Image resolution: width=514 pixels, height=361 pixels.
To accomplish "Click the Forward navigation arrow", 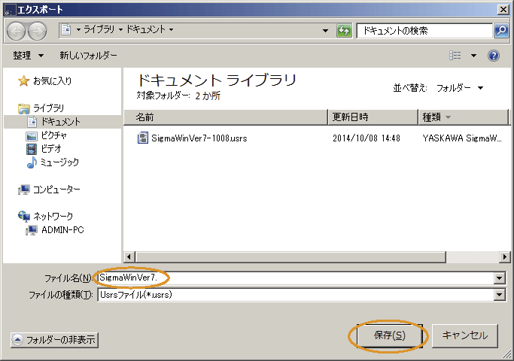I will tap(37, 31).
